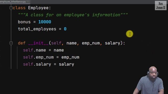Screen dimensions: 168x94
Task: Click 'emp_num' parameter in __init__ signature
Action: point(91,43)
